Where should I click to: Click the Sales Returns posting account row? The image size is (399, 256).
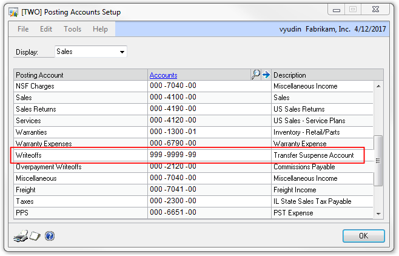[x=80, y=109]
